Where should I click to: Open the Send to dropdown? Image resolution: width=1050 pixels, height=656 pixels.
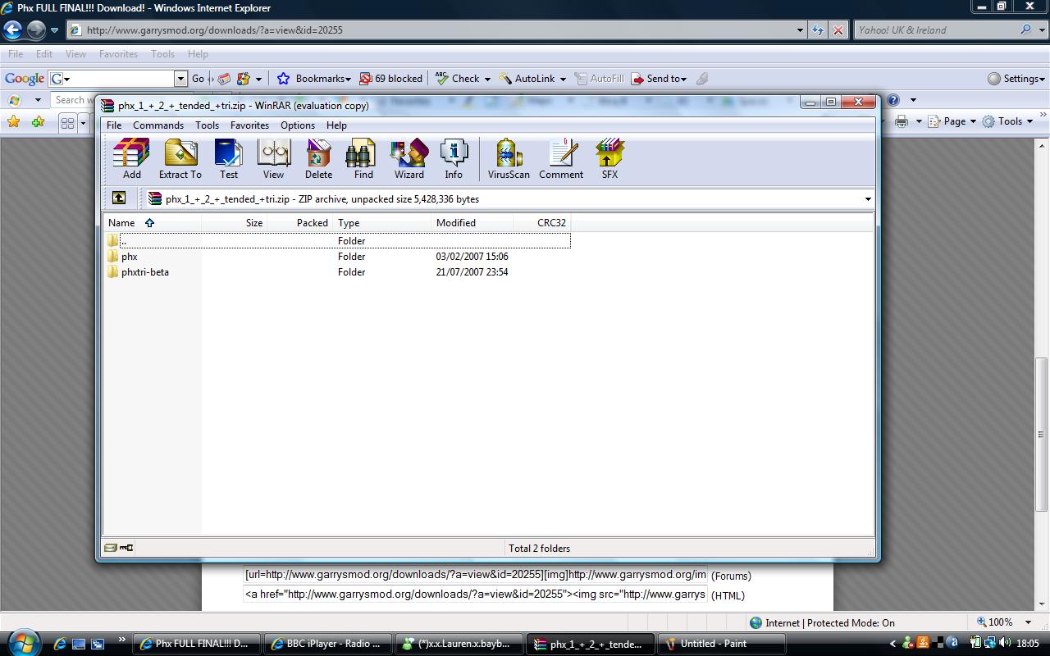click(x=659, y=79)
